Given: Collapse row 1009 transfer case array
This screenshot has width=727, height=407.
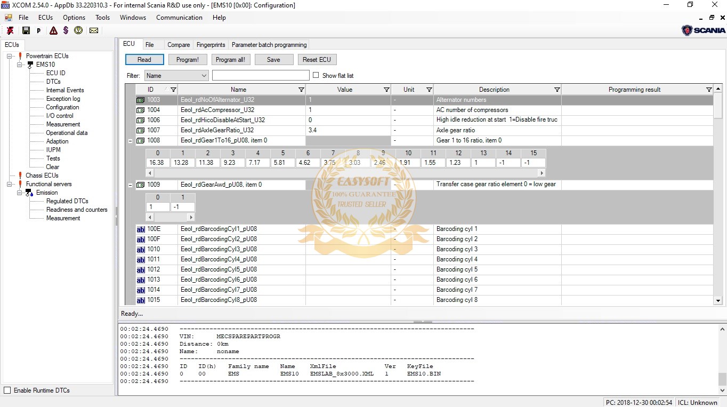Looking at the screenshot, I should click(x=131, y=185).
